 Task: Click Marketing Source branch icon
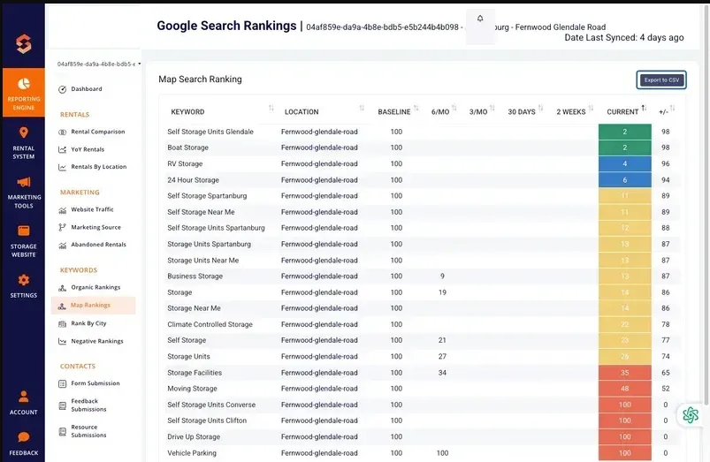point(63,228)
